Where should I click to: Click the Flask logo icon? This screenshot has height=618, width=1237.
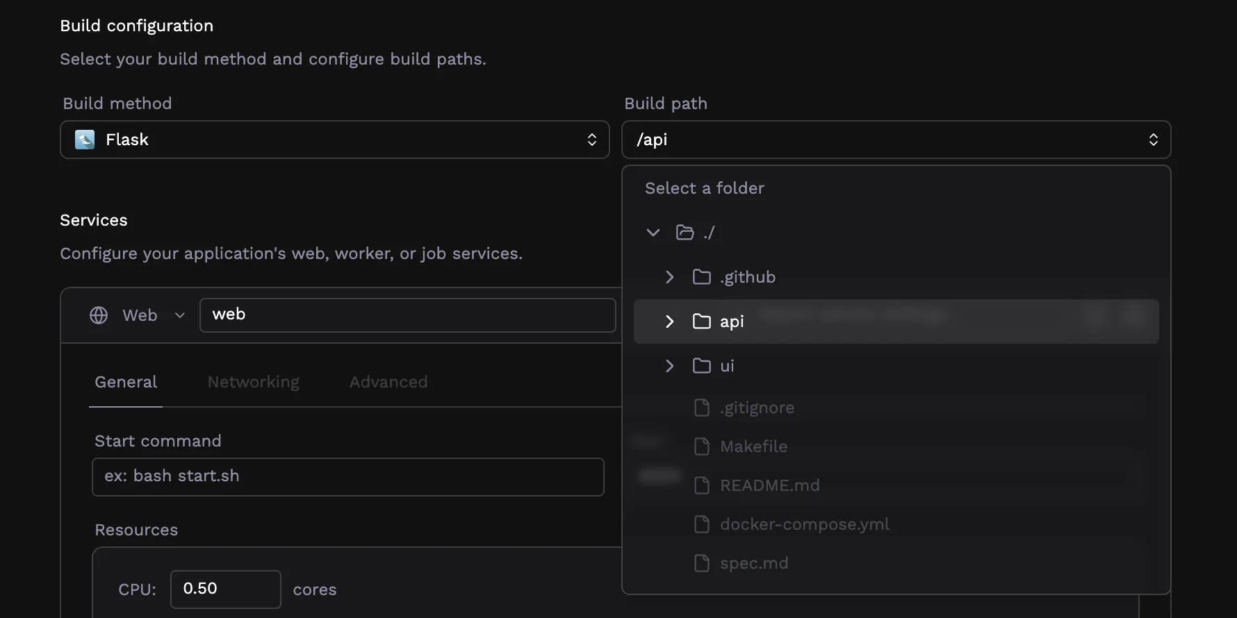click(x=85, y=140)
